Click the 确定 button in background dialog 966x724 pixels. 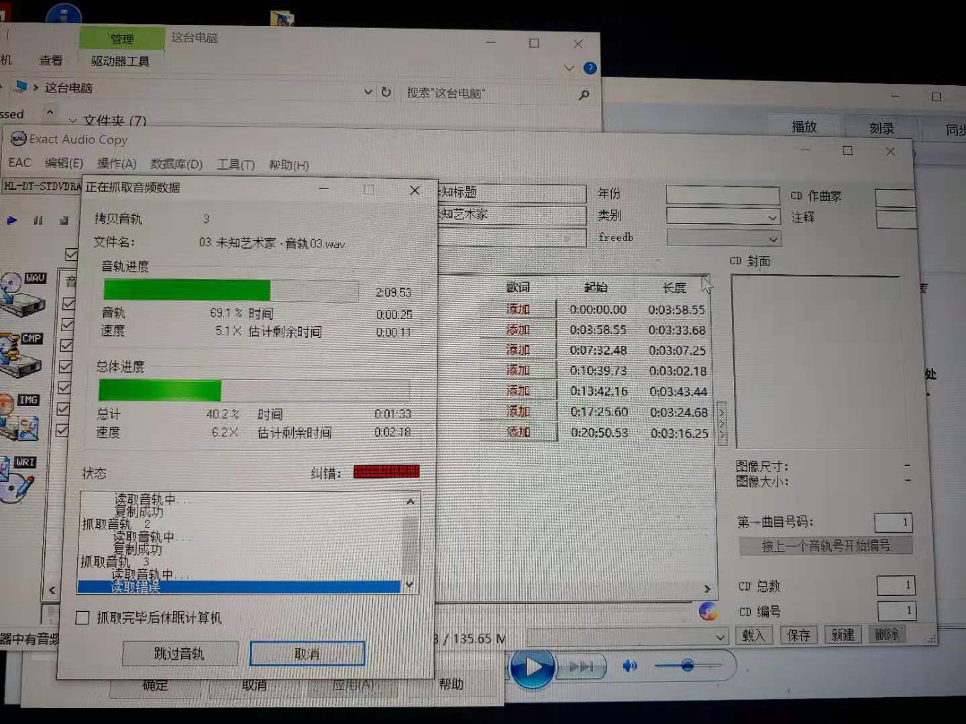click(x=156, y=685)
